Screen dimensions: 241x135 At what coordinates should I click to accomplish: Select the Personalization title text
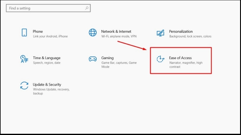[181, 31]
